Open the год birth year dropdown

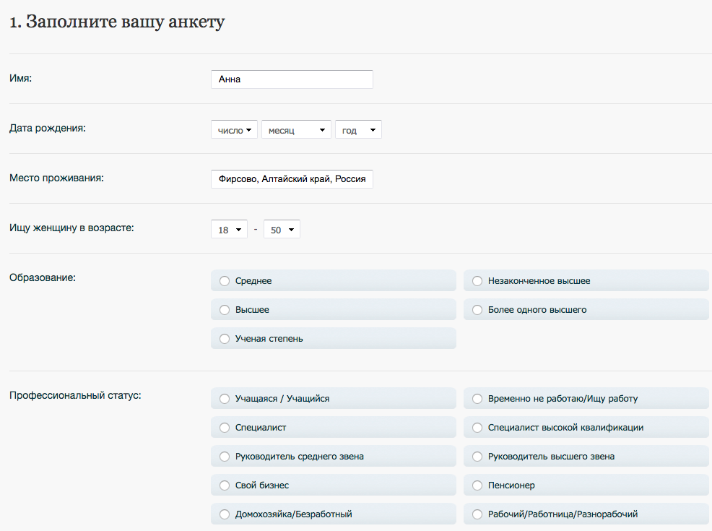(x=358, y=129)
